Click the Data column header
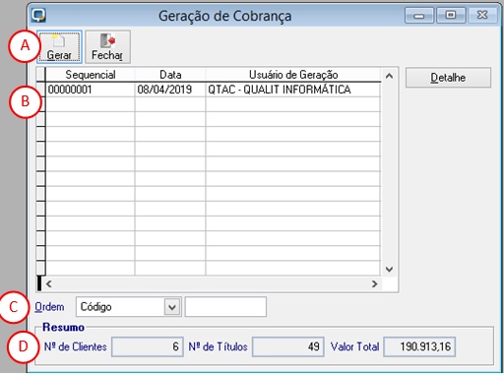This screenshot has height=375, width=504. click(170, 75)
